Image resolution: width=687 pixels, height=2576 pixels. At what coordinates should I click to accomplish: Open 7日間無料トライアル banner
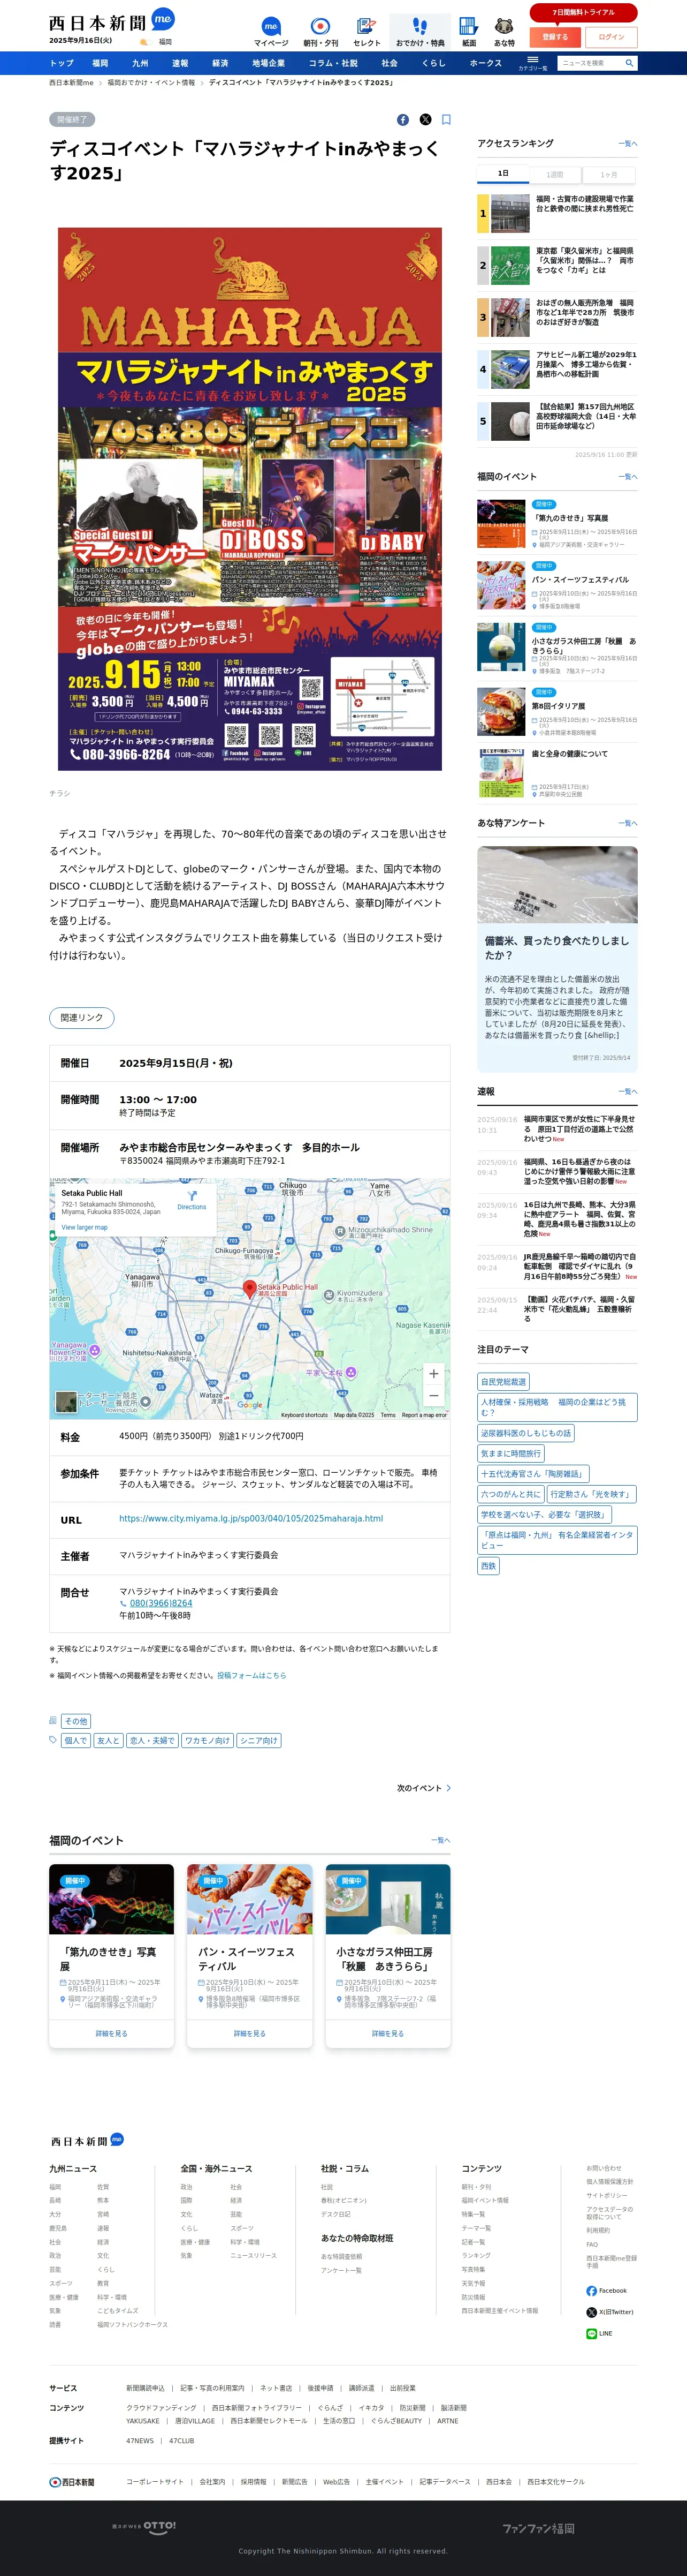(583, 12)
